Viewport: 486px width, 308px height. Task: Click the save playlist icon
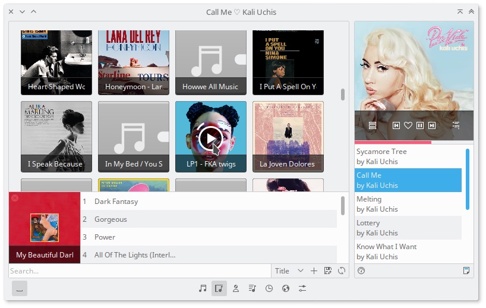(328, 271)
